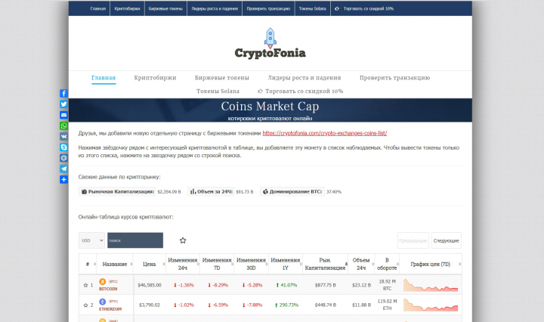This screenshot has height=322, width=544.
Task: Sort table by Изменения 1Y column
Action: (286, 264)
